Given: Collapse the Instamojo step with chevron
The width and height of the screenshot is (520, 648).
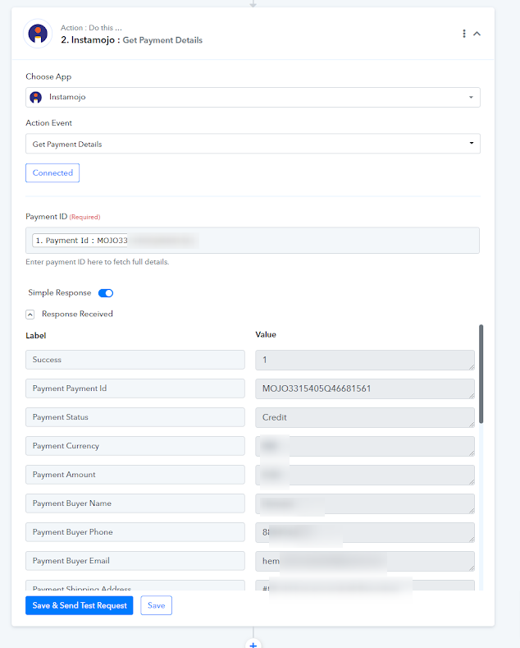Looking at the screenshot, I should tap(477, 34).
